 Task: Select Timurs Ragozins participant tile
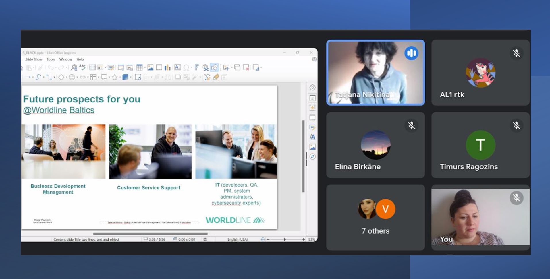[x=480, y=145]
